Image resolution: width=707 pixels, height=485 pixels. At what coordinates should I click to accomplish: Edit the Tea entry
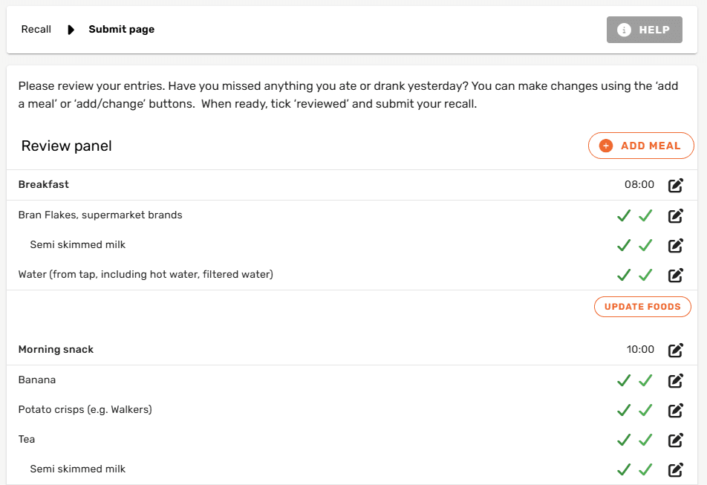tap(676, 440)
